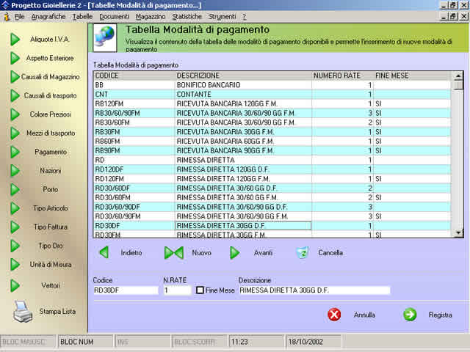Select the RD30/60/90FM code cell
The image size is (470, 352).
coord(134,216)
